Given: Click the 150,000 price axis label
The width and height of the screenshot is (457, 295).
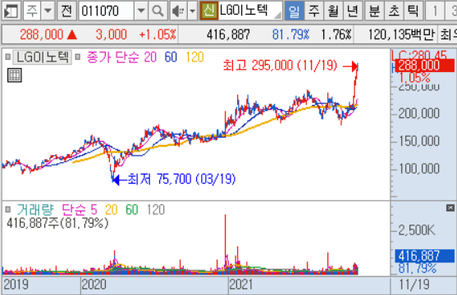Looking at the screenshot, I should 418,141.
